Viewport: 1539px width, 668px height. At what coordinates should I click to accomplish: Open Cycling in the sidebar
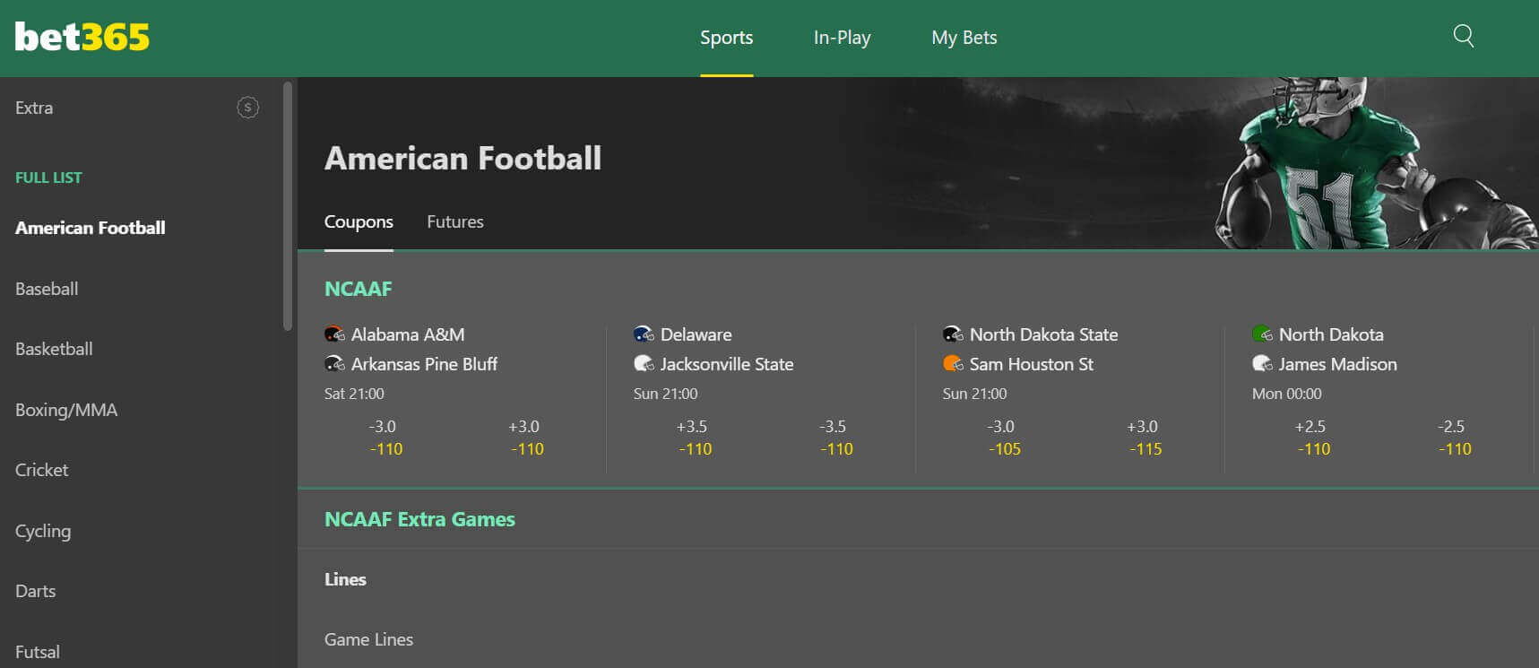point(43,531)
